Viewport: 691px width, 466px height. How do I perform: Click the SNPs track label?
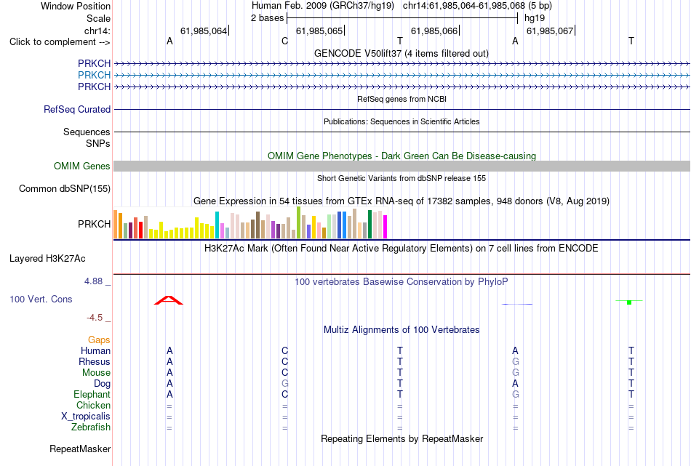click(98, 144)
